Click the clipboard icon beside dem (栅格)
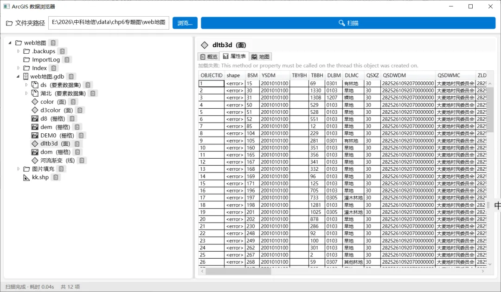This screenshot has width=501, height=292. [x=77, y=127]
